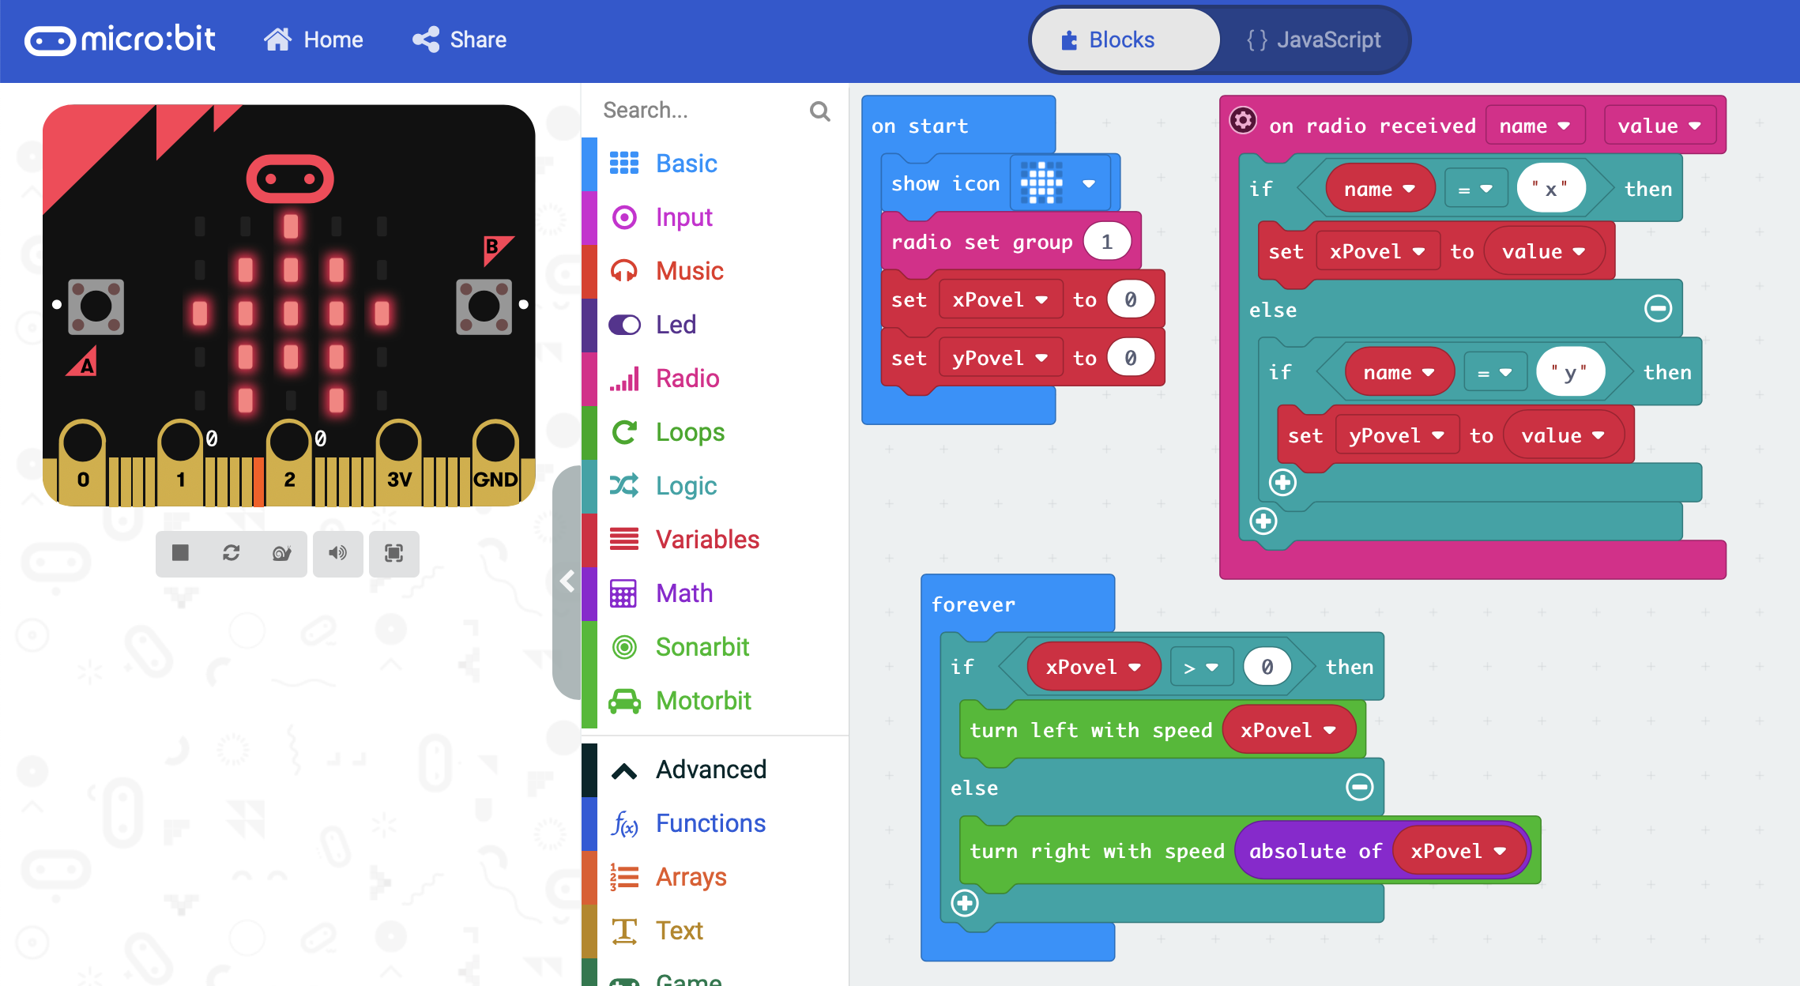
Task: Click gear icon on radio received block
Action: (x=1243, y=121)
